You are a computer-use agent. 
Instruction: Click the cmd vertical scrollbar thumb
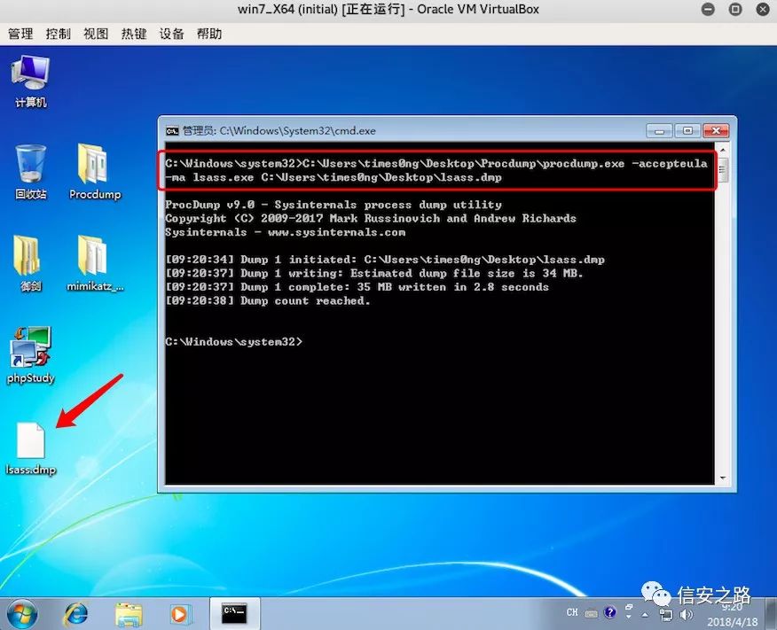click(723, 170)
